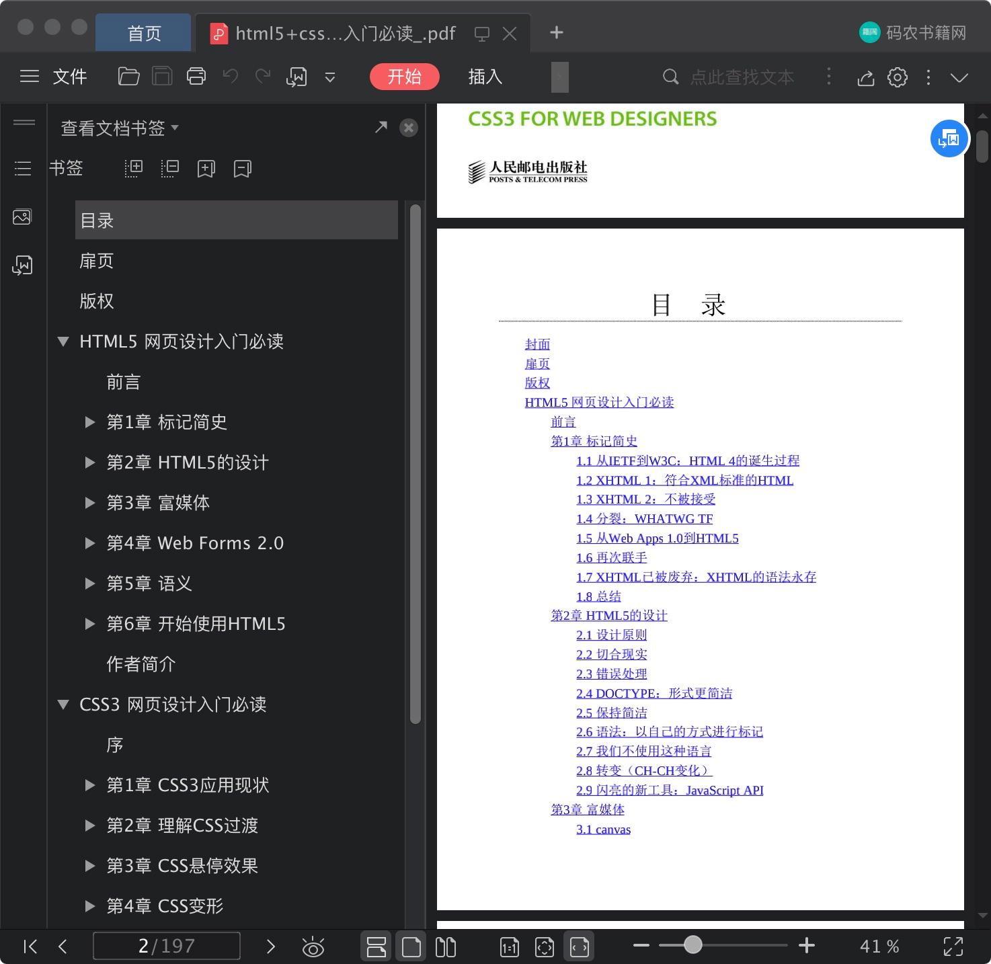The image size is (991, 964).
Task: Toggle eye protection mode icon
Action: click(313, 947)
